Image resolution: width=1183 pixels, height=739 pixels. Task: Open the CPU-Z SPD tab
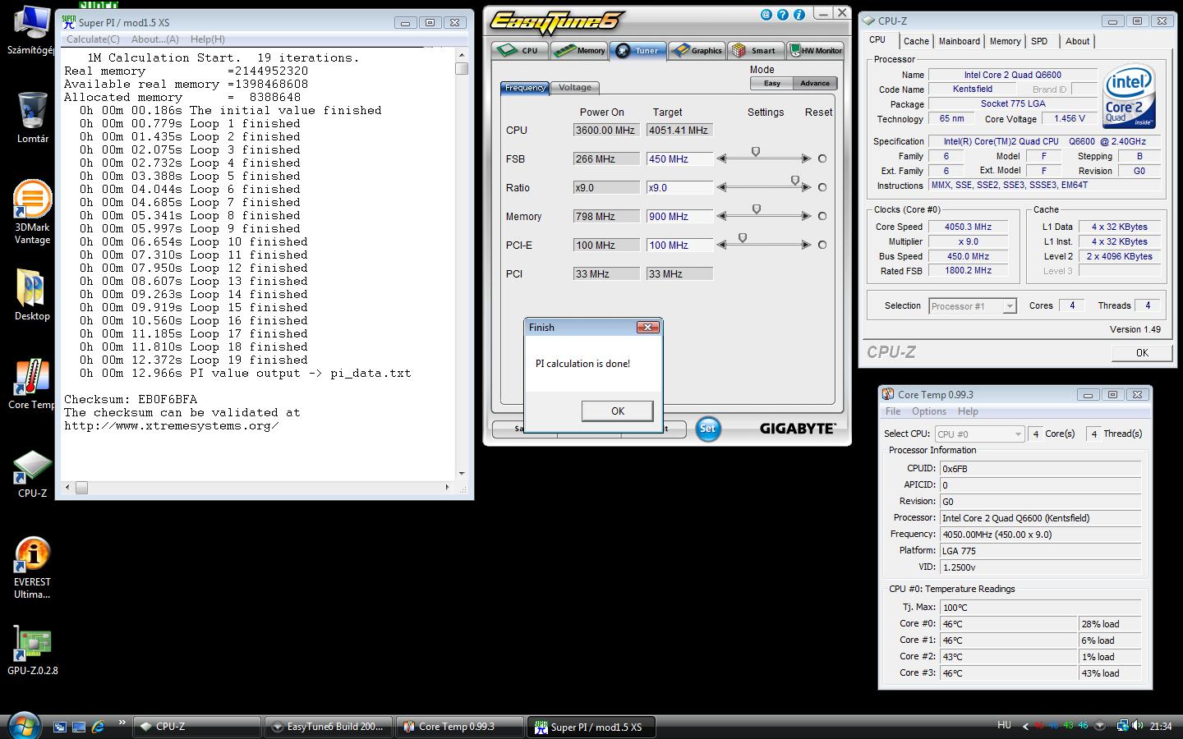pyautogui.click(x=1039, y=41)
